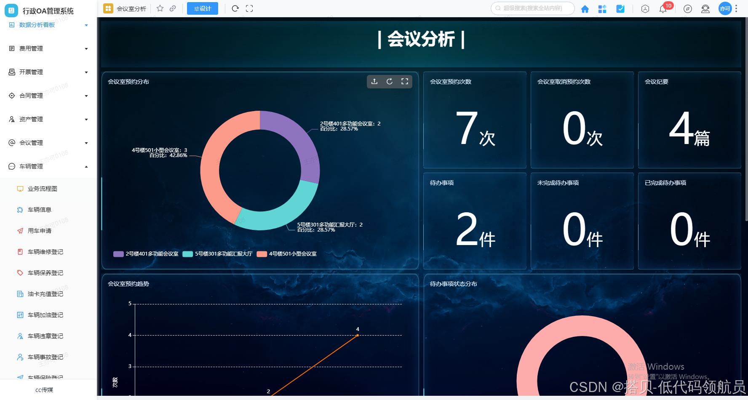Screen dimensions: 748x400
Task: Click the blue 设计 button
Action: (202, 8)
